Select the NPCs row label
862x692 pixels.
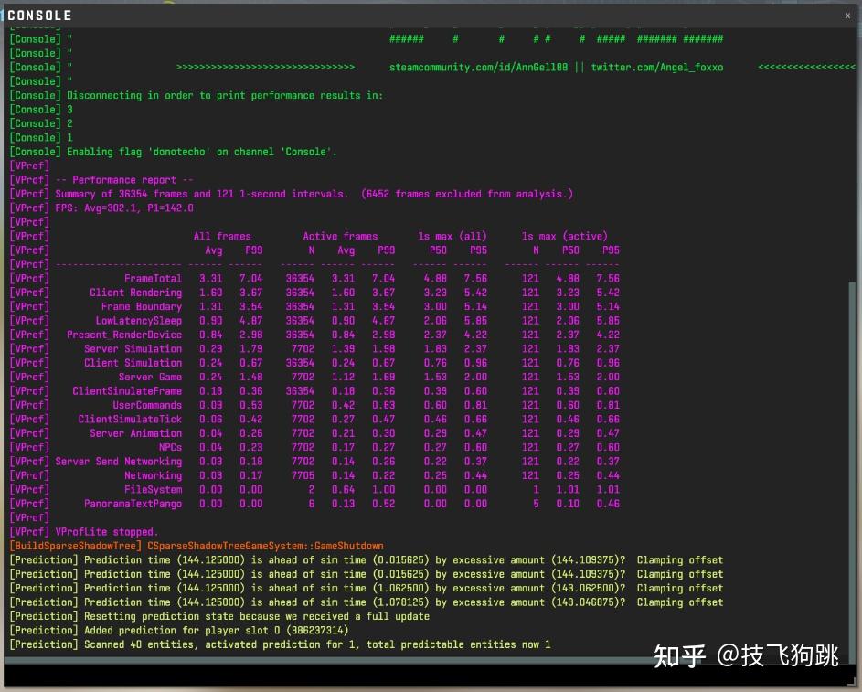tap(170, 447)
